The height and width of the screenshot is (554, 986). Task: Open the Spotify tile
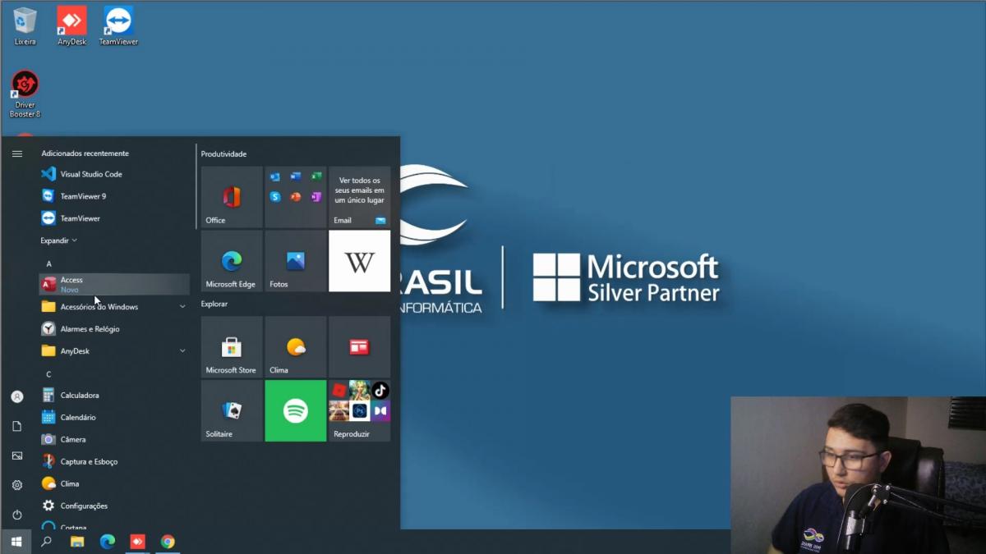point(296,410)
